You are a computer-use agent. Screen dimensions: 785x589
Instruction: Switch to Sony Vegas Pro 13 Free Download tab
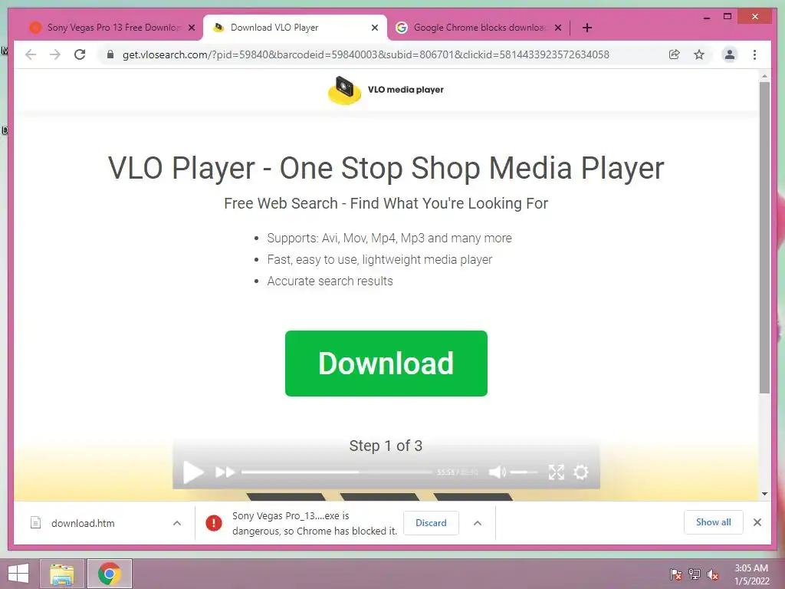110,28
